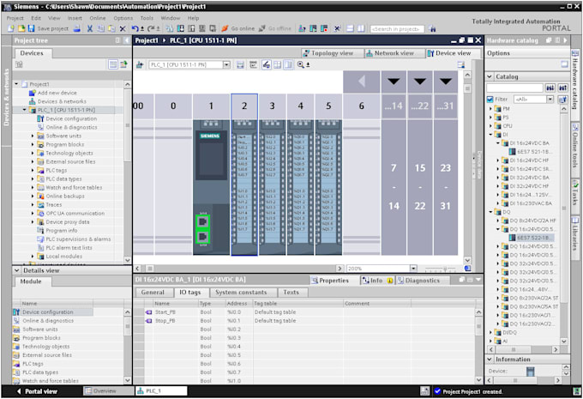Expand the Program blocks tree node
Image resolution: width=583 pixels, height=399 pixels.
tap(33, 144)
